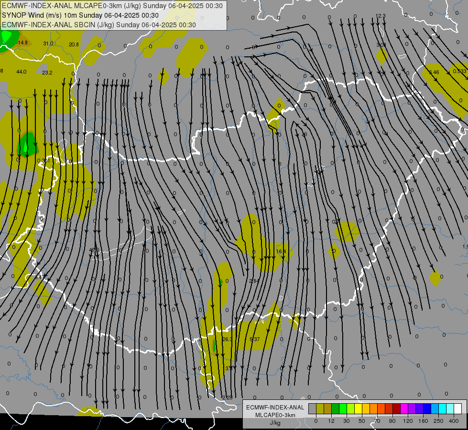Click the map value 6.46
Viewport: 468px width, 430px height.
(x=434, y=72)
